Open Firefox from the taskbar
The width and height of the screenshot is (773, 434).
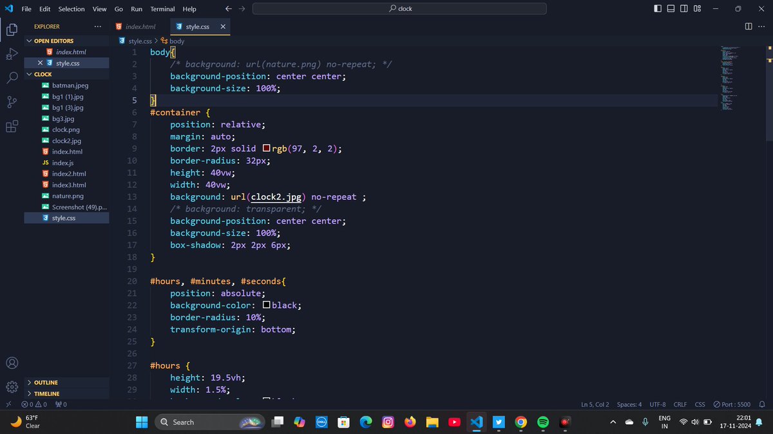coord(410,422)
